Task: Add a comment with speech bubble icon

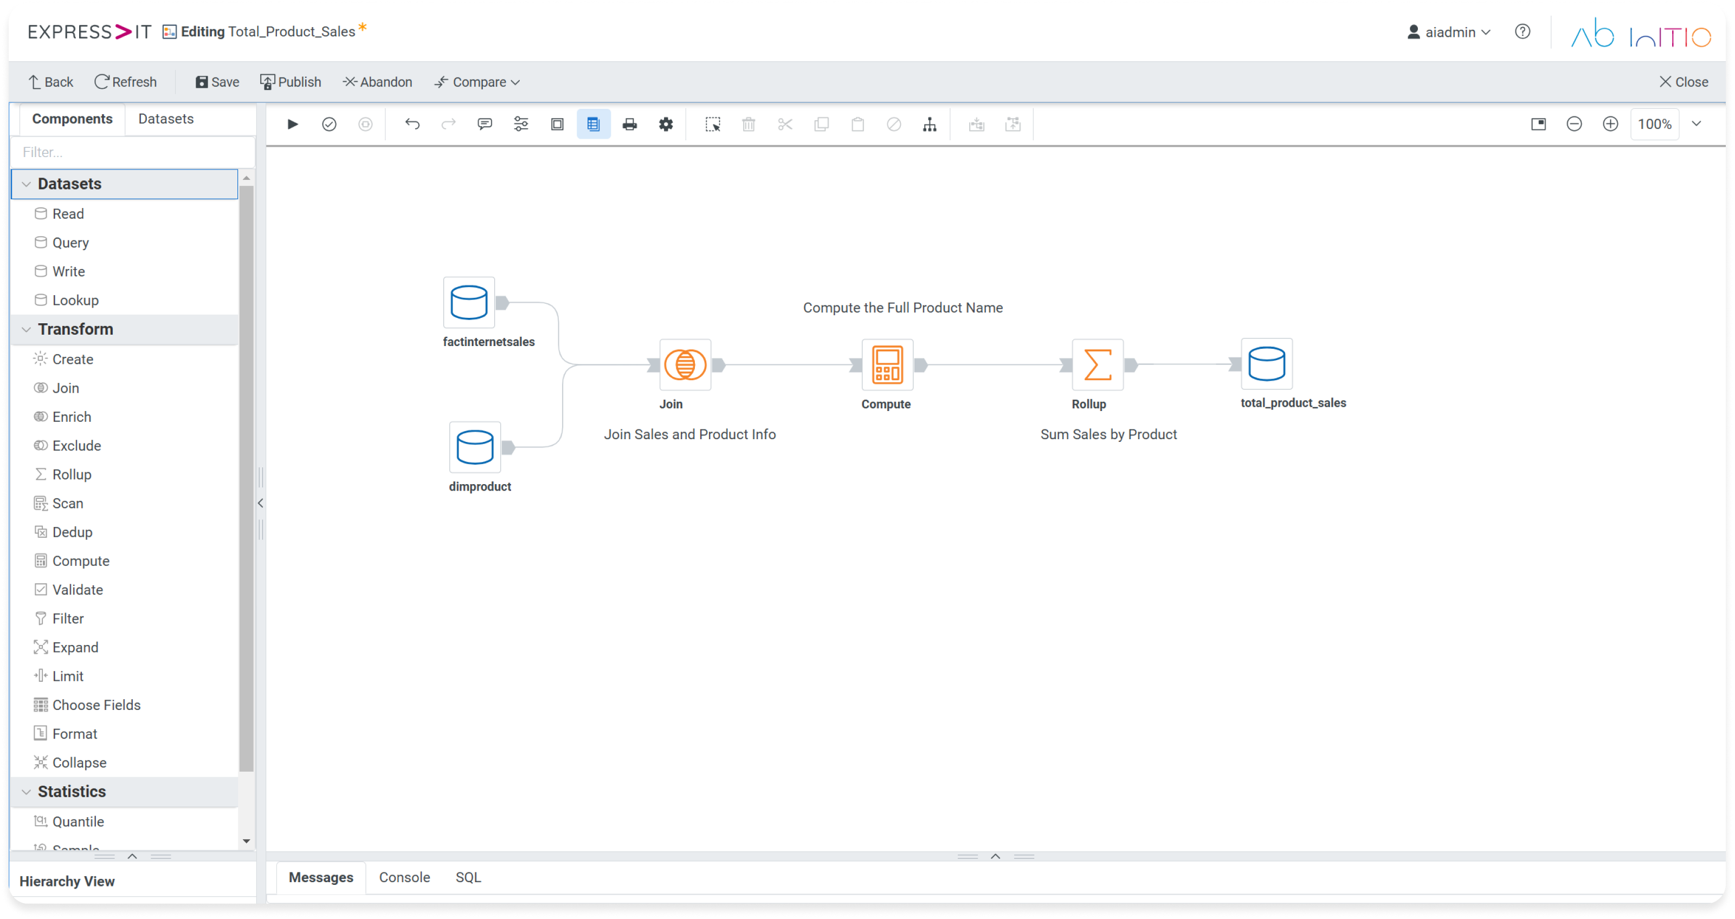Action: [484, 124]
